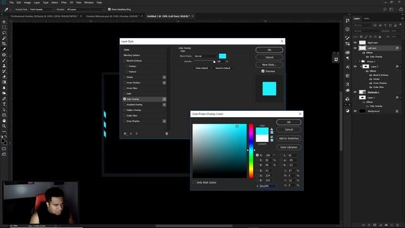This screenshot has width=405, height=228.
Task: Toggle Show Sampling Ring checkbox
Action: tap(109, 9)
